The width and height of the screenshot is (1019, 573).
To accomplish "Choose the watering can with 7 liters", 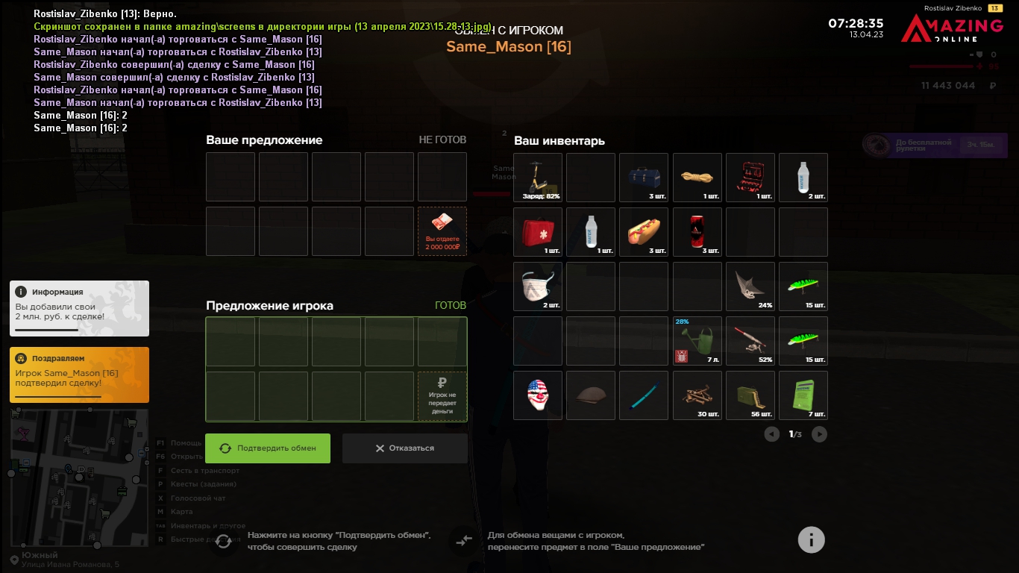I will pyautogui.click(x=697, y=341).
